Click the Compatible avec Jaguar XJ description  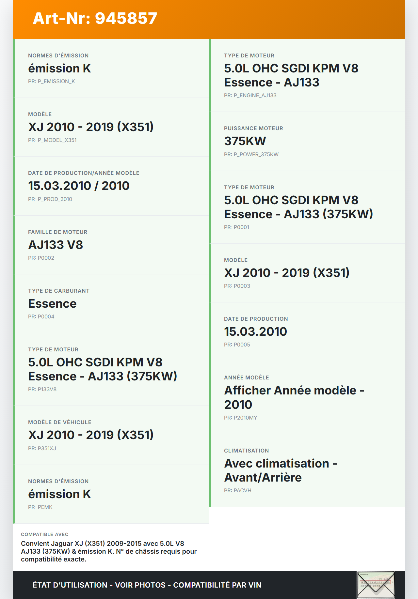click(x=109, y=551)
